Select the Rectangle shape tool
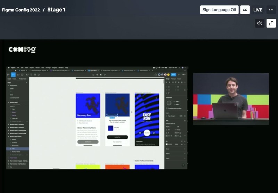The height and width of the screenshot is (193, 278). pos(22,75)
